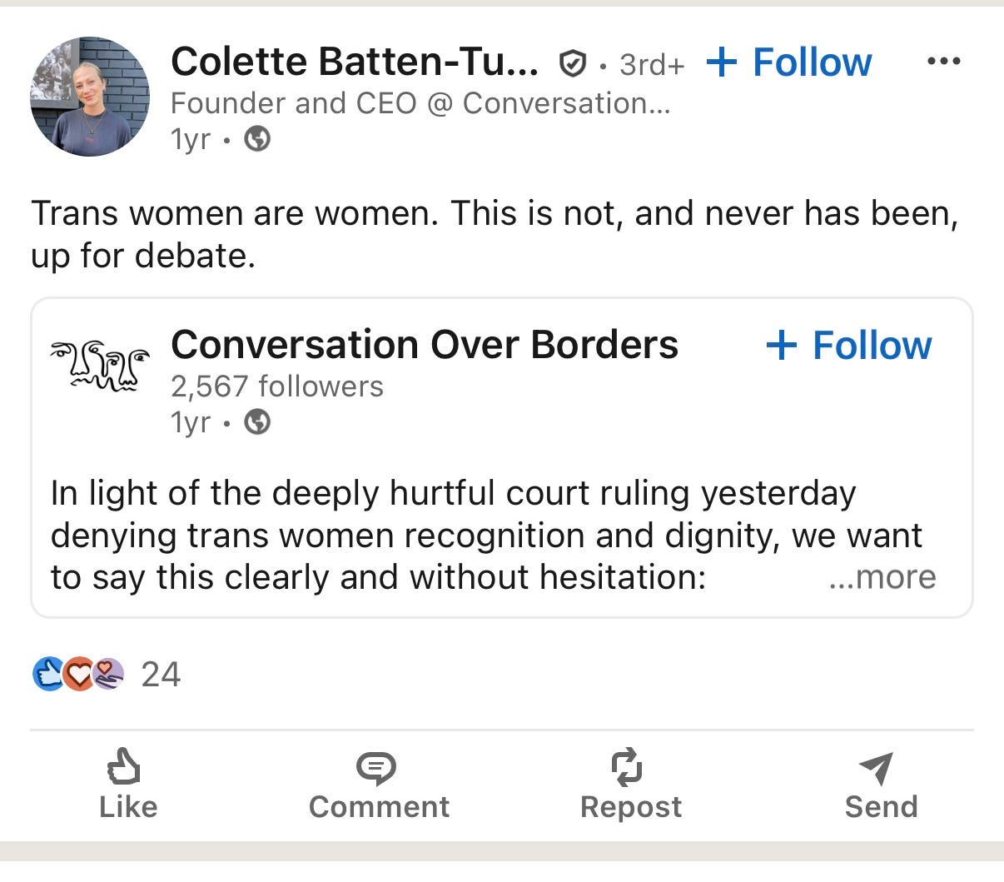This screenshot has height=882, width=1004.
Task: Open Conversation Over Borders logo
Action: [x=101, y=366]
